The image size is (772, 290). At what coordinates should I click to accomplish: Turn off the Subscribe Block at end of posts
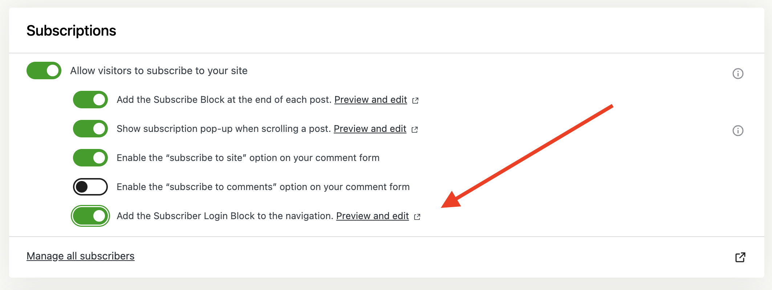[90, 100]
